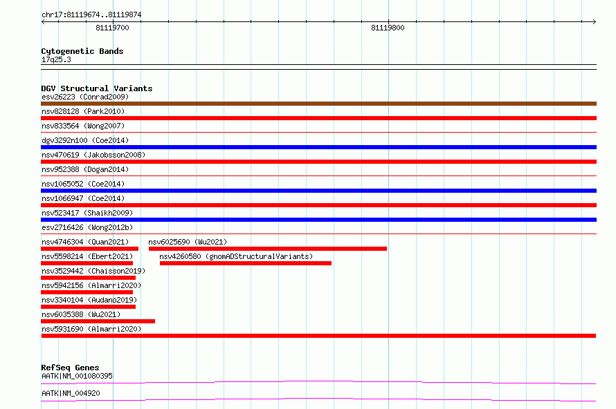Screen dimensions: 616x409
Task: Select variant nsv523417 (Shaikh2009) label
Action: (87, 213)
